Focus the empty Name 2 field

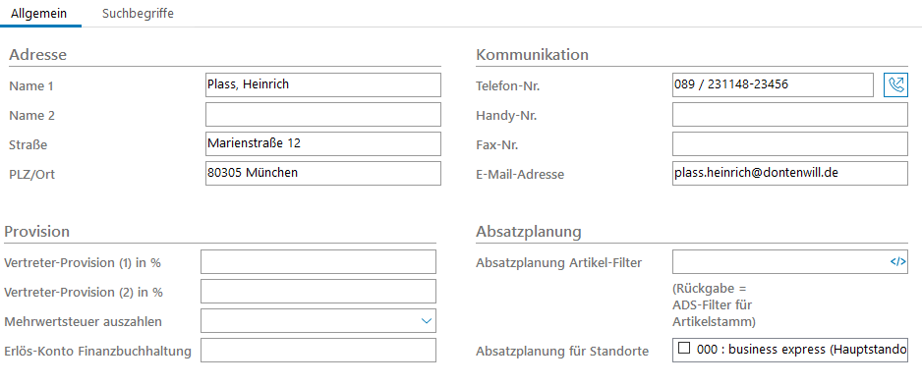[x=322, y=115]
